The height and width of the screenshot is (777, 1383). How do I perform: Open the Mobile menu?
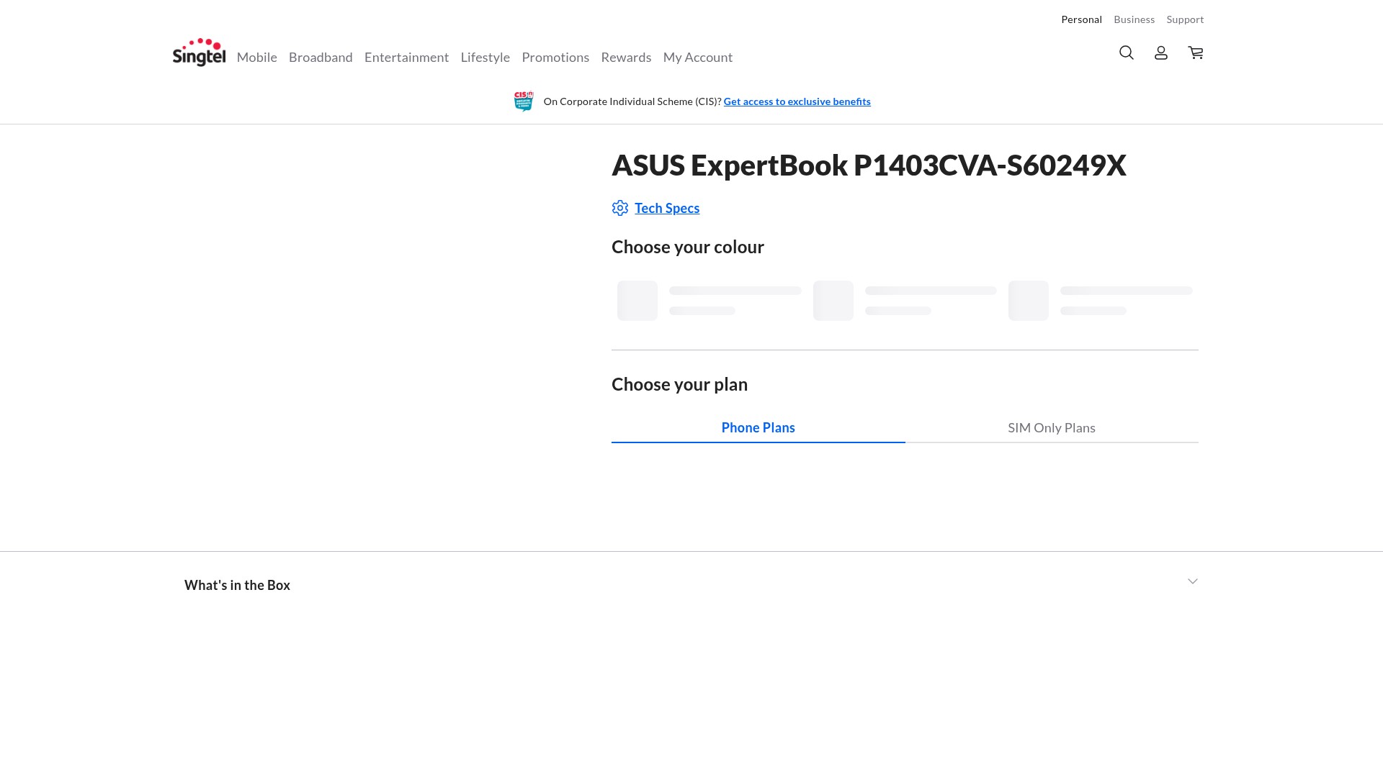coord(257,57)
